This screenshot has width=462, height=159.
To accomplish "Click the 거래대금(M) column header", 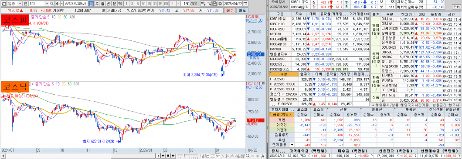I will click(x=360, y=14).
